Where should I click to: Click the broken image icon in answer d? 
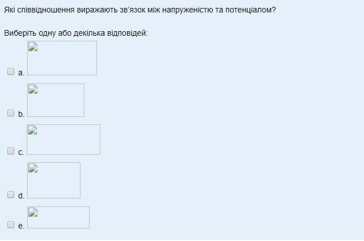point(33,168)
